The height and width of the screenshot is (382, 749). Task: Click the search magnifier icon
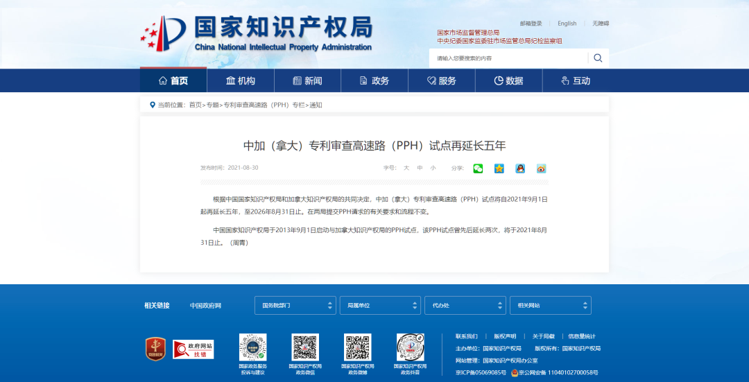click(598, 58)
